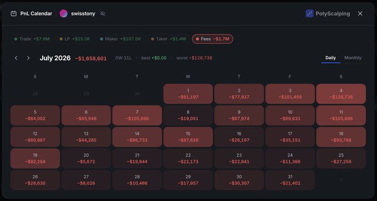Click the PnL Calendar title text

36,13
